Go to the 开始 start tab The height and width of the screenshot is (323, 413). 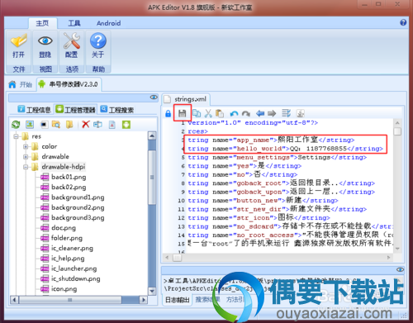point(21,84)
